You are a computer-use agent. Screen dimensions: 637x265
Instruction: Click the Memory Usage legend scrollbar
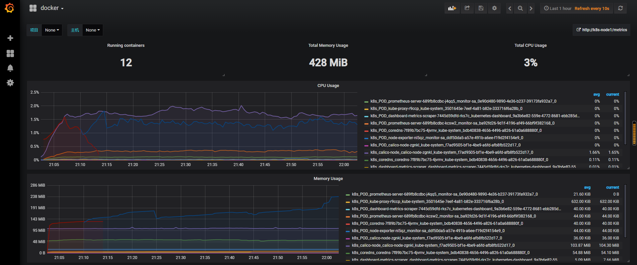pyautogui.click(x=625, y=211)
